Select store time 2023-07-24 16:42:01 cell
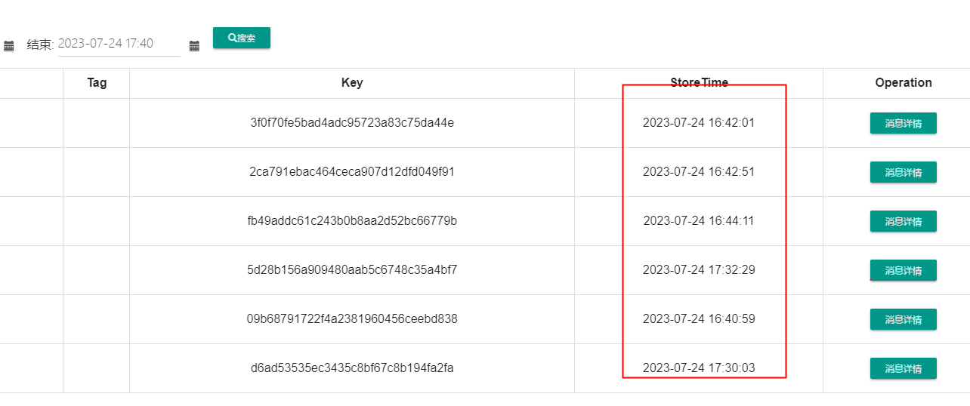The height and width of the screenshot is (406, 970). click(699, 123)
